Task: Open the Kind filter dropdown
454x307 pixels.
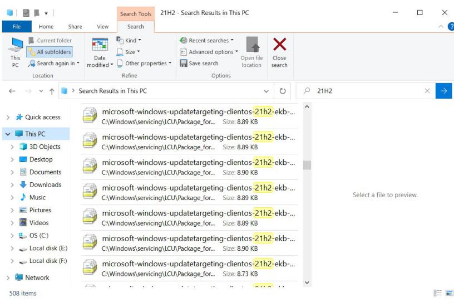Action: click(129, 40)
